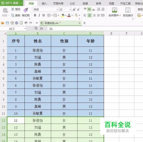Click the 百度经验.xls document tab
Image resolution: width=143 pixels, height=142 pixels.
coord(60,23)
